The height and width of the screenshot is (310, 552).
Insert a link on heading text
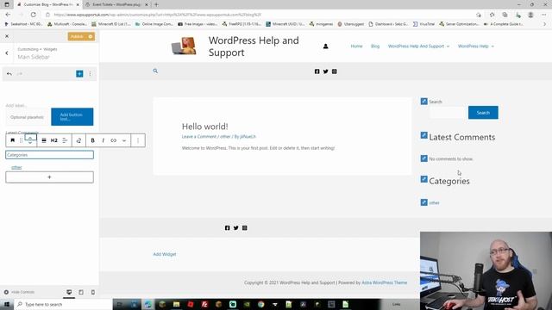point(113,140)
